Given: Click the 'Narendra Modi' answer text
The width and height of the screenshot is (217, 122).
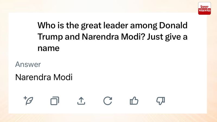Looking at the screenshot, I should click(44, 77).
